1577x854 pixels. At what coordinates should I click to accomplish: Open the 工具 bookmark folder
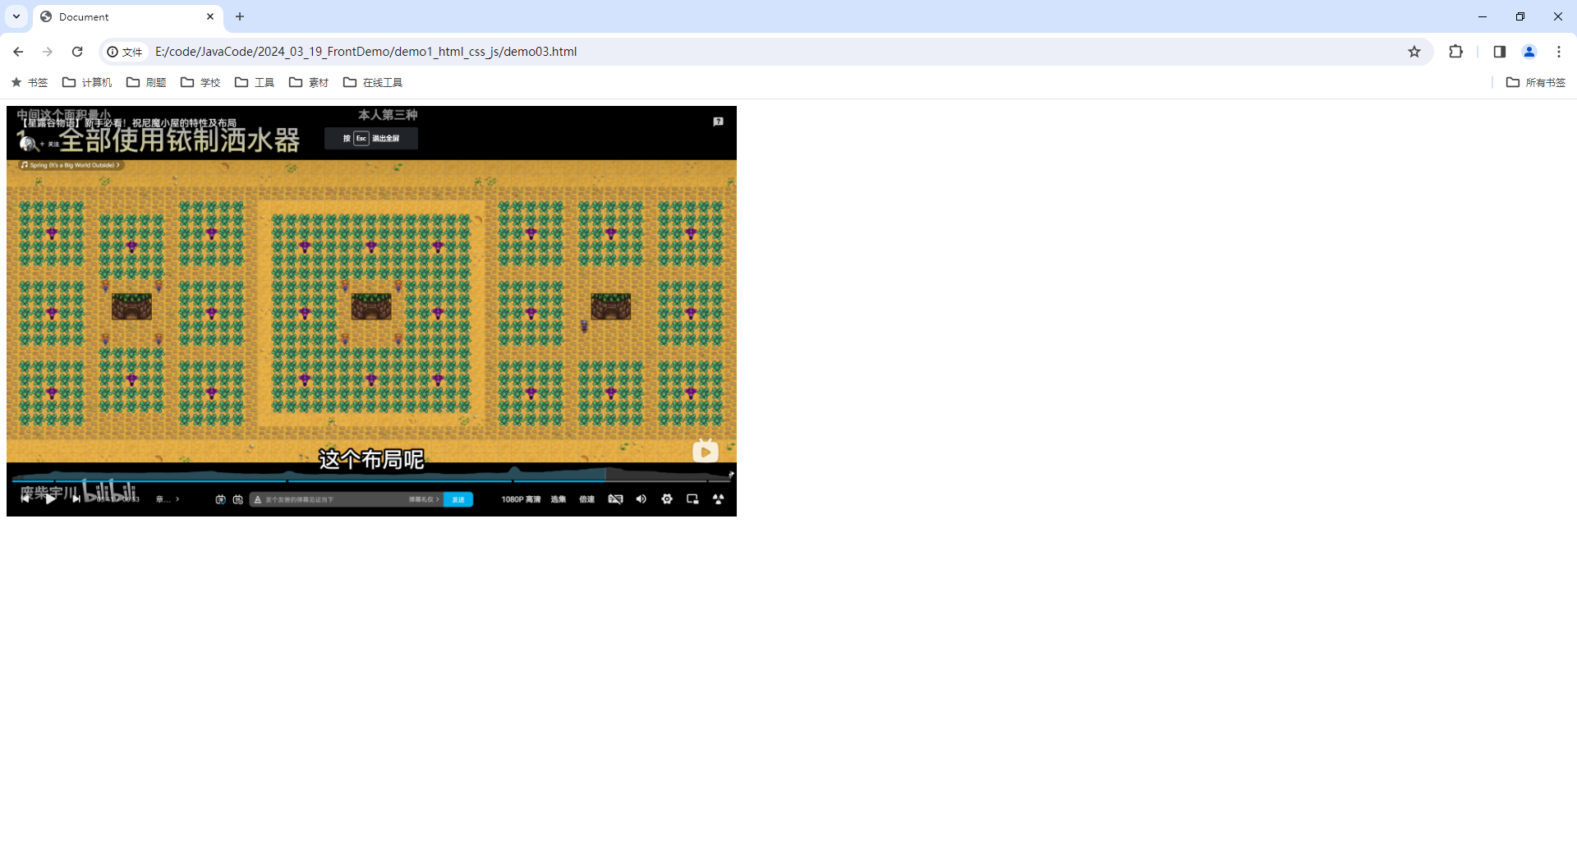255,82
